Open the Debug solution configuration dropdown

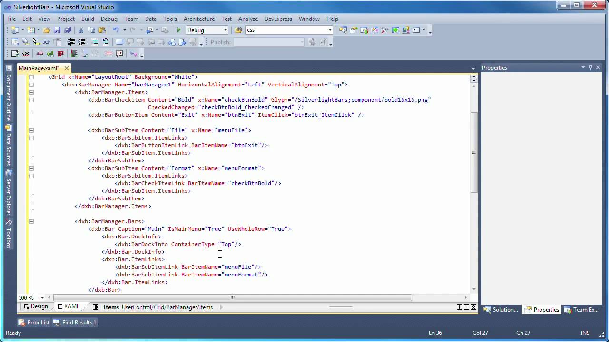click(x=226, y=30)
